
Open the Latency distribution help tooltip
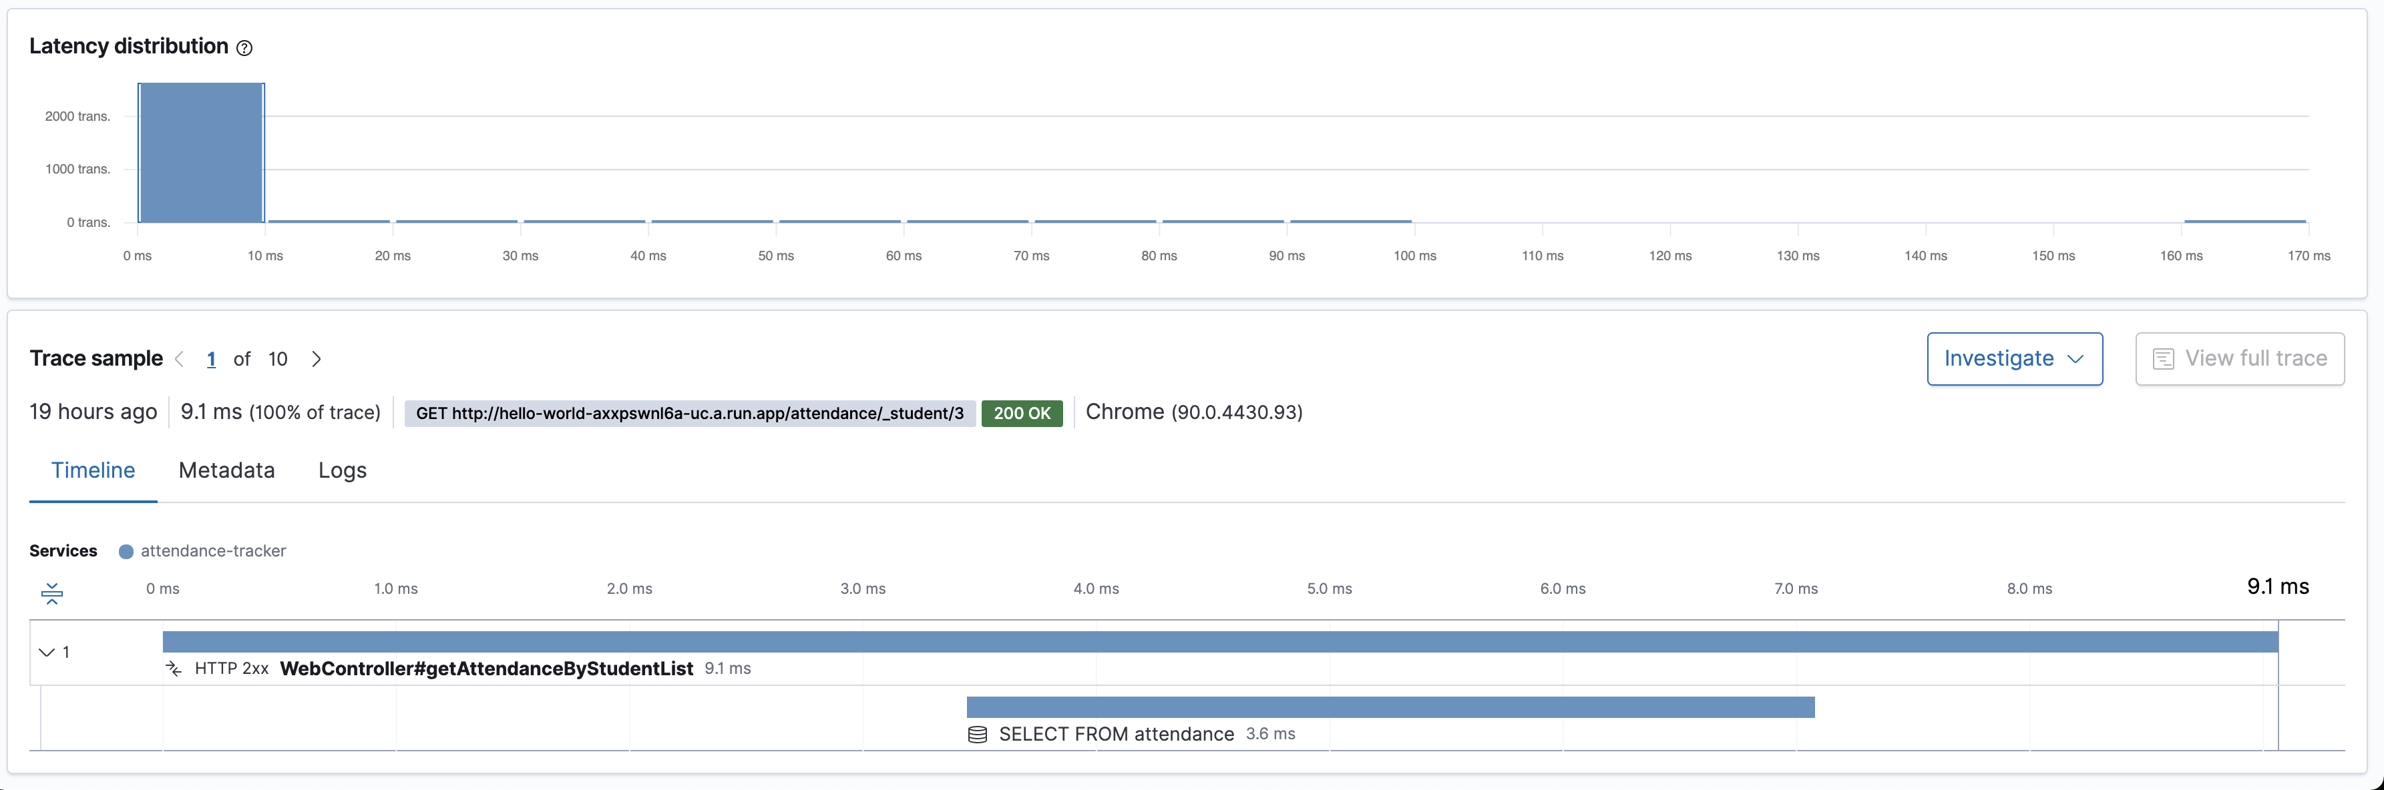[x=243, y=47]
